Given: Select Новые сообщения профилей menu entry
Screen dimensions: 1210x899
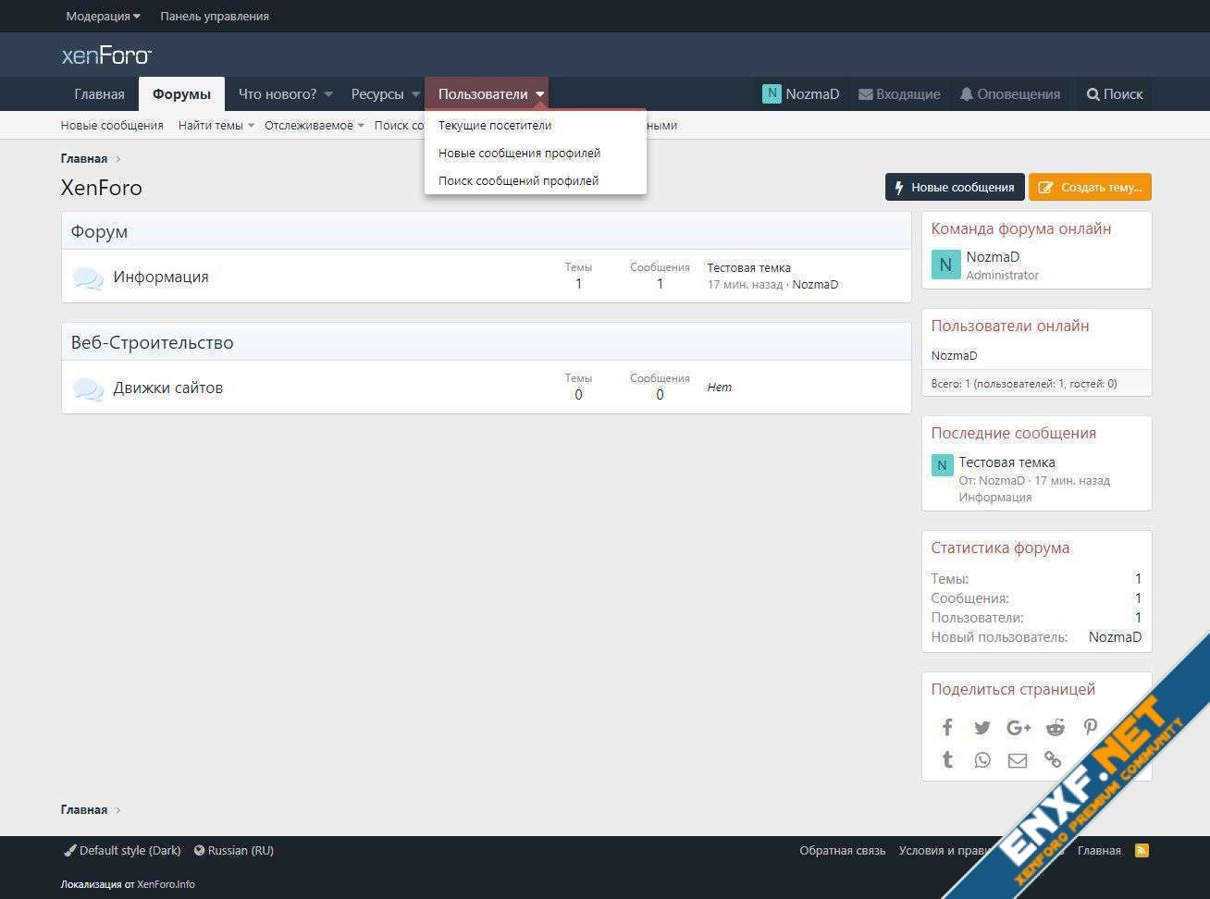Looking at the screenshot, I should 520,154.
